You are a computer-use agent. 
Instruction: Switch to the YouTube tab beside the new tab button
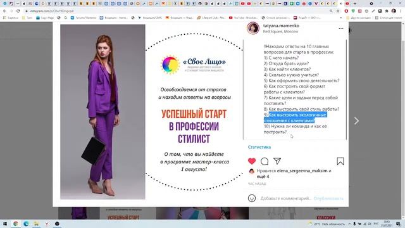pos(347,4)
